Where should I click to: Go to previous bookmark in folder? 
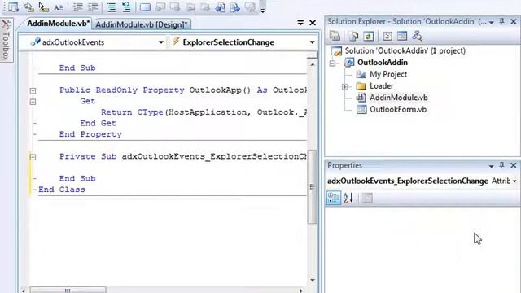[x=190, y=7]
